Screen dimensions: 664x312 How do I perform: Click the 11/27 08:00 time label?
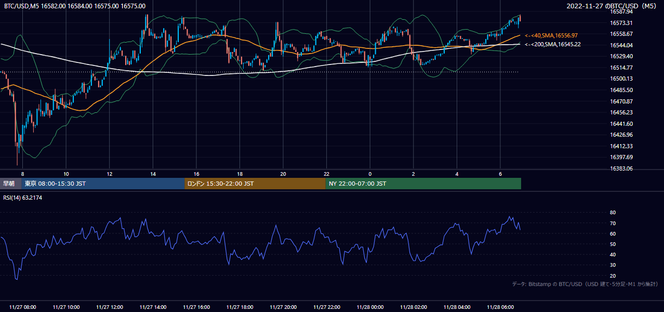[22, 307]
